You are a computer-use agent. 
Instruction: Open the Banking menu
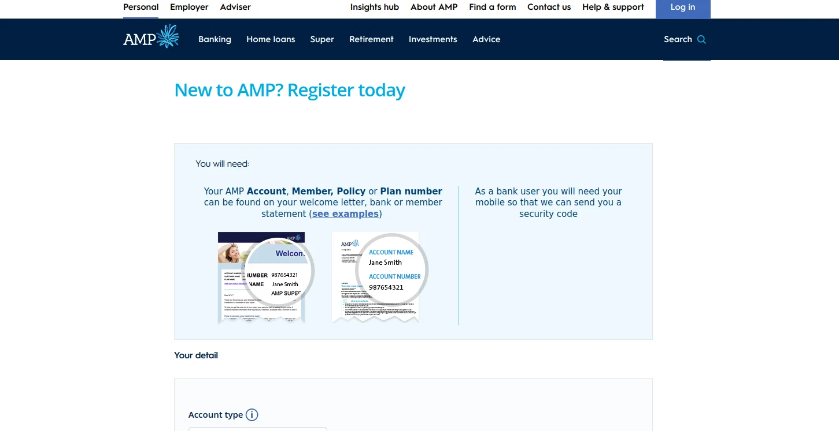tap(215, 39)
